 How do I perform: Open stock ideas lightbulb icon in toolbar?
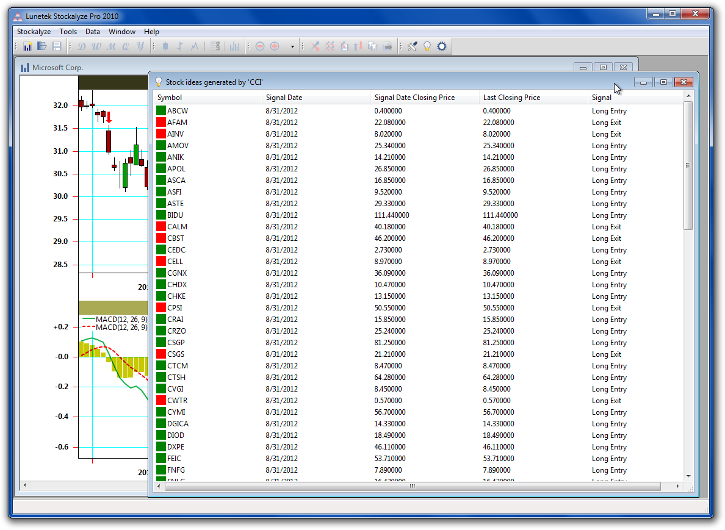pyautogui.click(x=427, y=46)
